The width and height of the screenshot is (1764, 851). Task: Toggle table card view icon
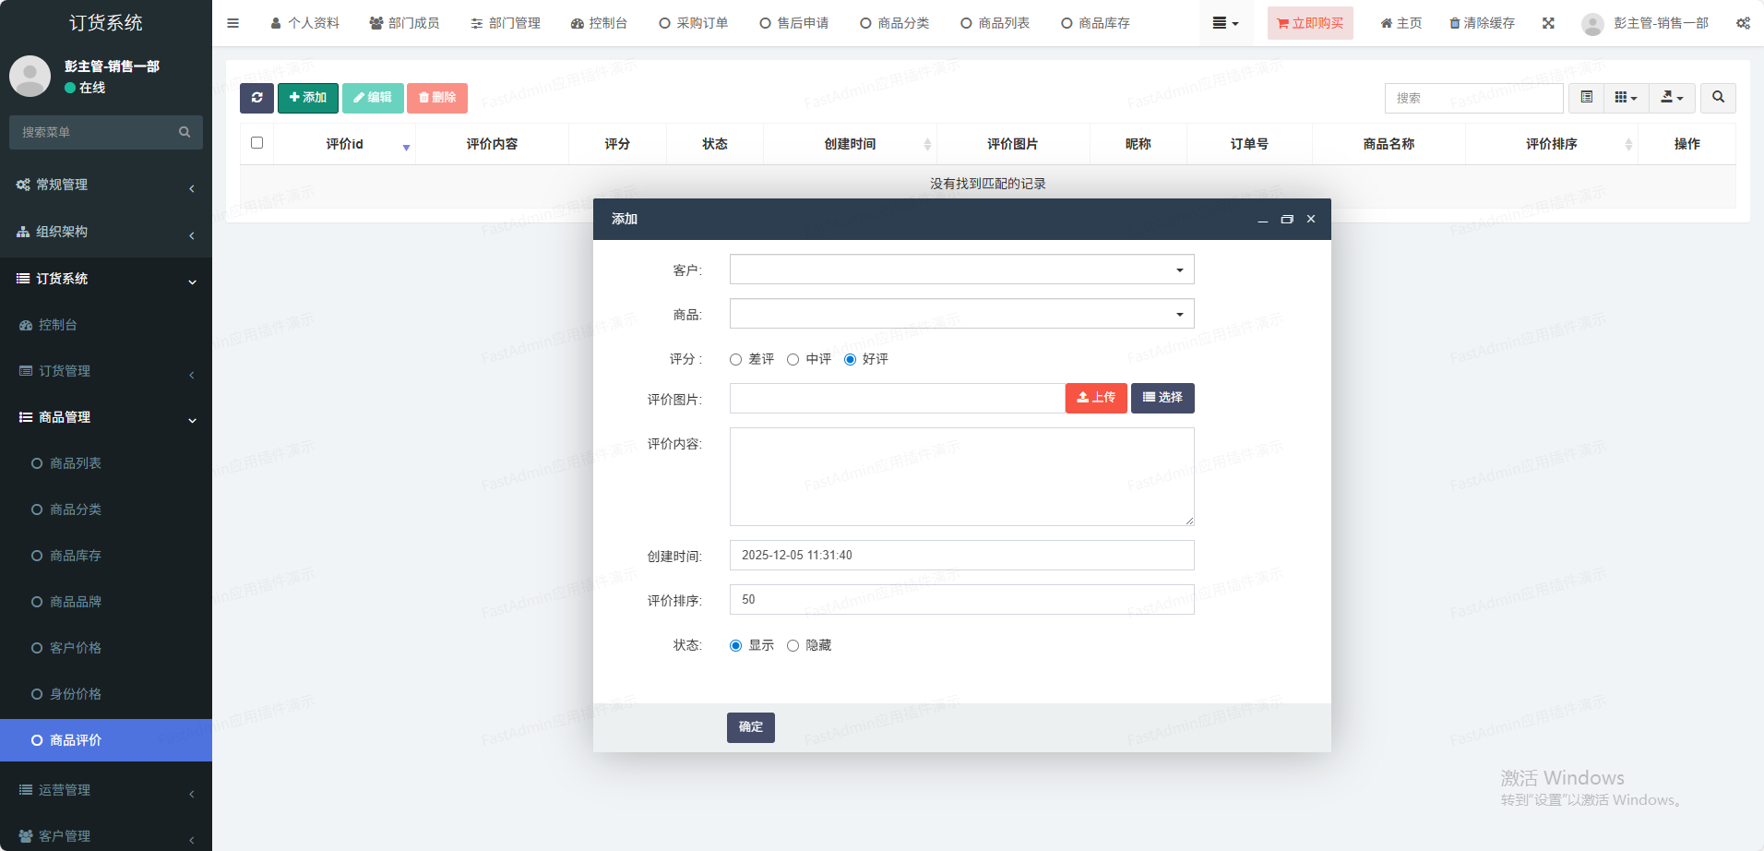(x=1586, y=98)
